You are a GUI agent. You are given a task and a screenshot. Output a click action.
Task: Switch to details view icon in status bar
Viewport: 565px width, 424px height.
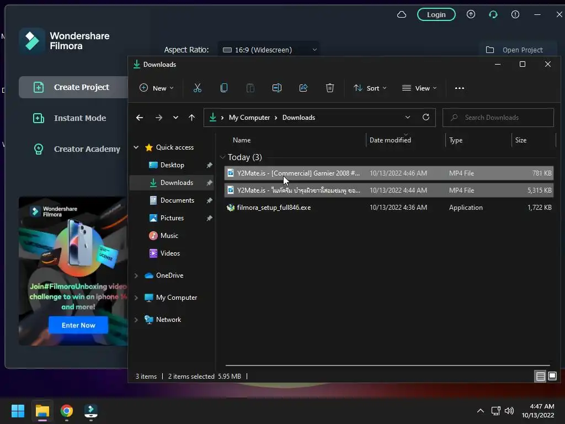tap(541, 377)
